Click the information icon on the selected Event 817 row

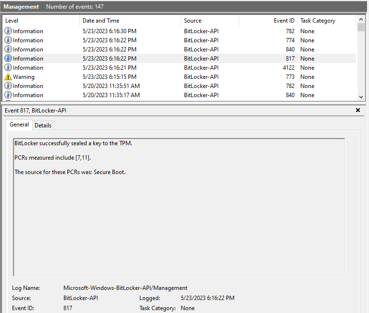[8, 58]
